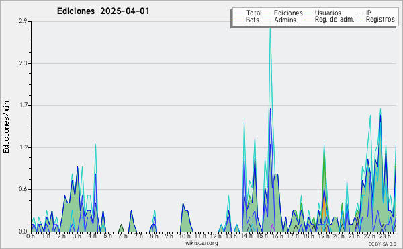Click the '3 h' x-axis tick label

(x=77, y=236)
